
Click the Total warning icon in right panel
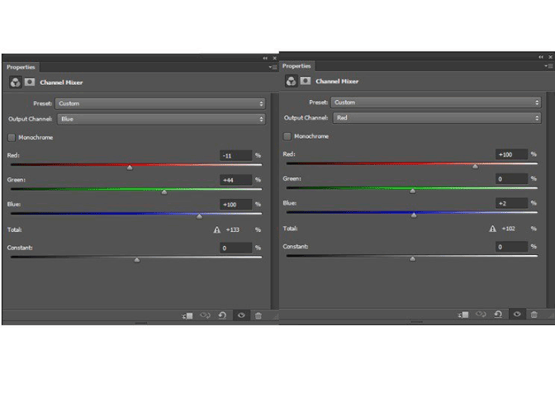[x=493, y=229]
